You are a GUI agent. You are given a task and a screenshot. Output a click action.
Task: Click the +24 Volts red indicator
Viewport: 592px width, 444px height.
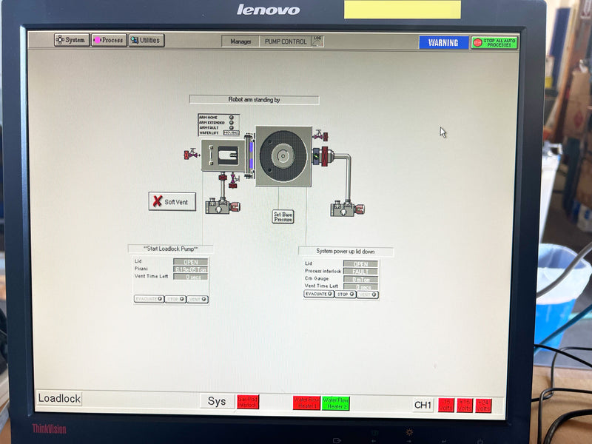click(x=483, y=406)
